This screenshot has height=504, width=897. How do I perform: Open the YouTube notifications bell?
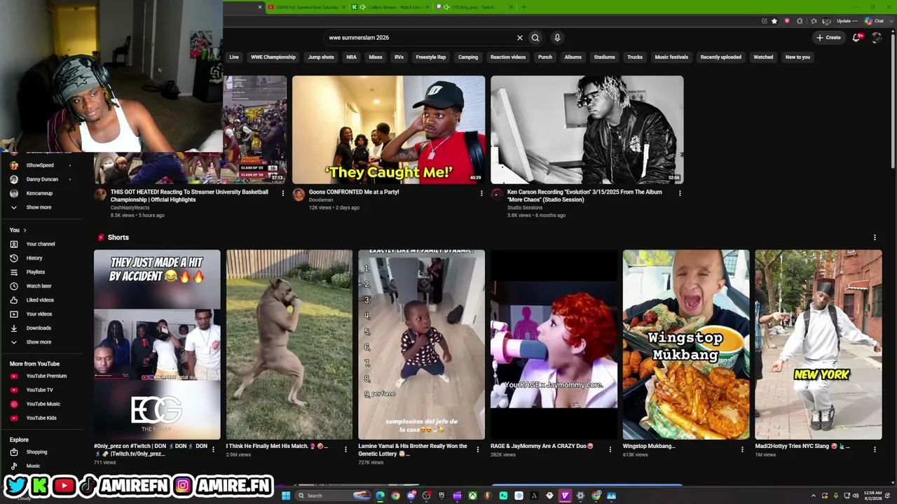[856, 38]
